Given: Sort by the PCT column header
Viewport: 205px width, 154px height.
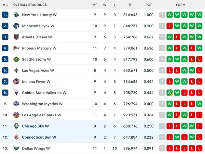Looking at the screenshot, I should (149, 5).
